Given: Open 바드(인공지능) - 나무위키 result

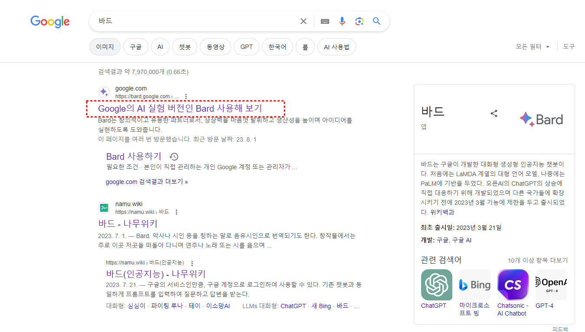Looking at the screenshot, I should (156, 274).
